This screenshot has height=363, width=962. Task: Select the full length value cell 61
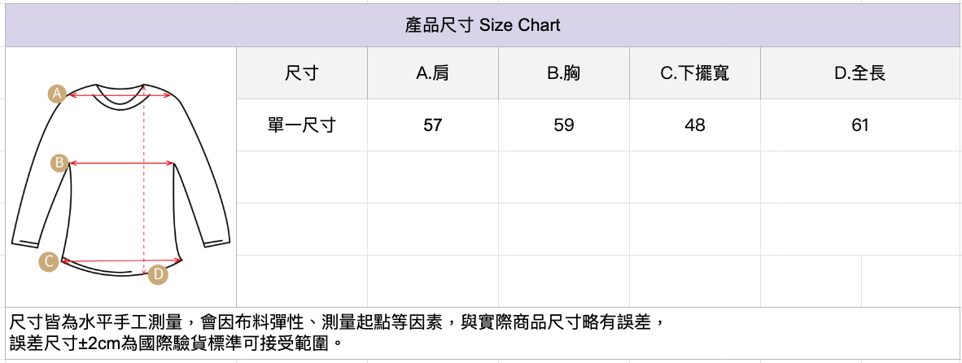(860, 125)
